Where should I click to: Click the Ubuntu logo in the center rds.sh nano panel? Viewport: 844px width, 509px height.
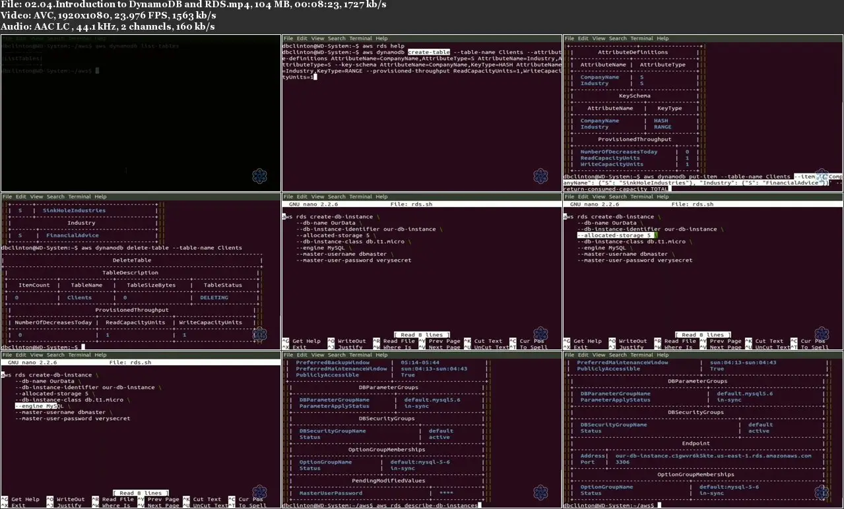click(540, 335)
